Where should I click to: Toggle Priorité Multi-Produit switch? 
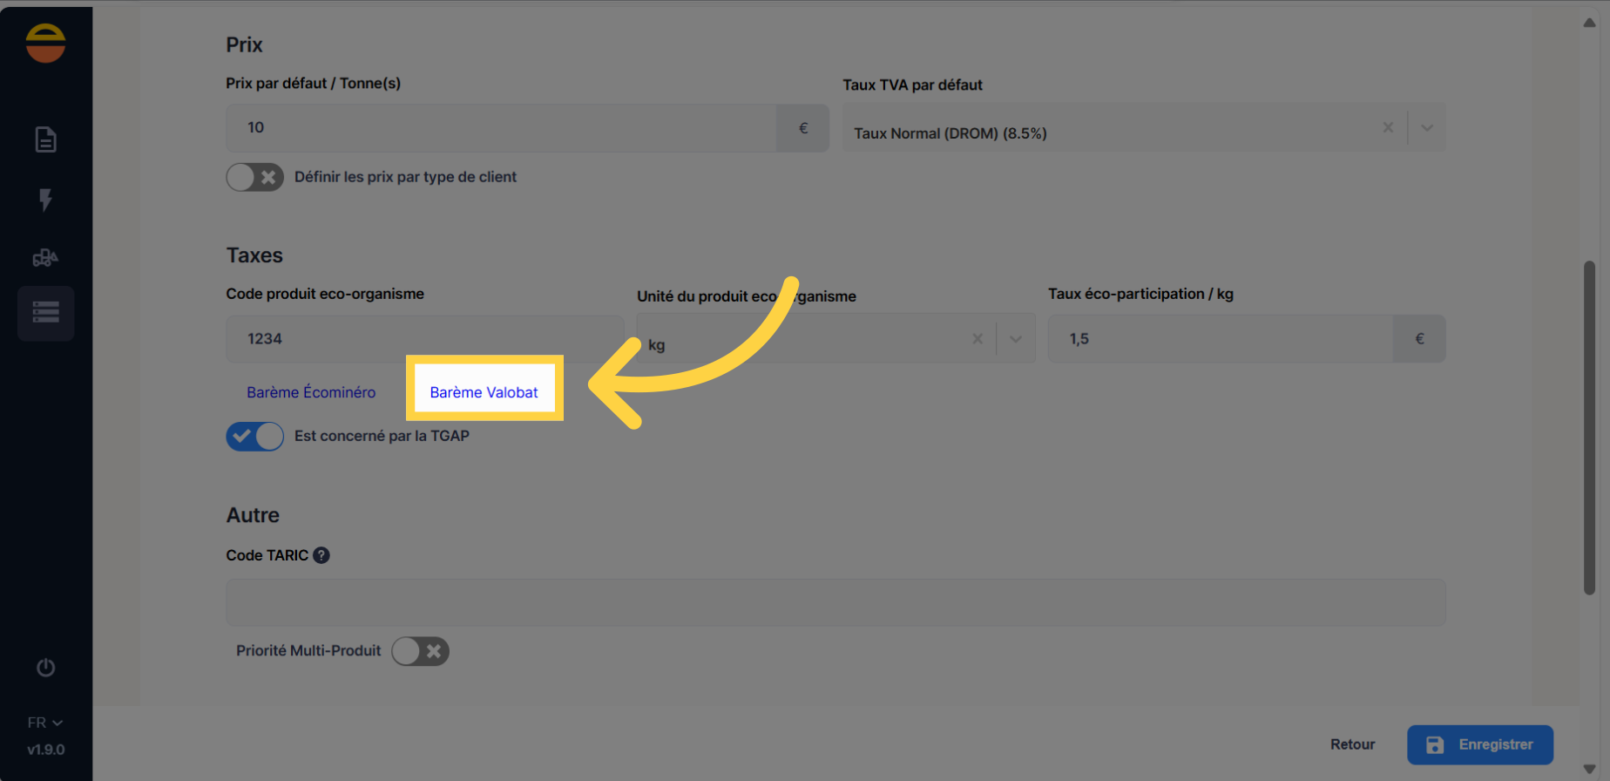point(420,651)
